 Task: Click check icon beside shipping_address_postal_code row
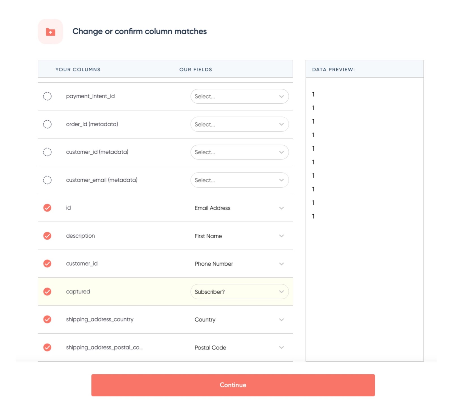tap(47, 347)
